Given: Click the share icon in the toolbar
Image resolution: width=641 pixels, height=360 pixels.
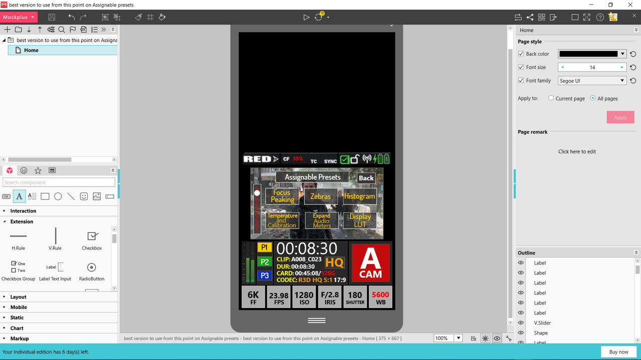Looking at the screenshot, I should 530,17.
